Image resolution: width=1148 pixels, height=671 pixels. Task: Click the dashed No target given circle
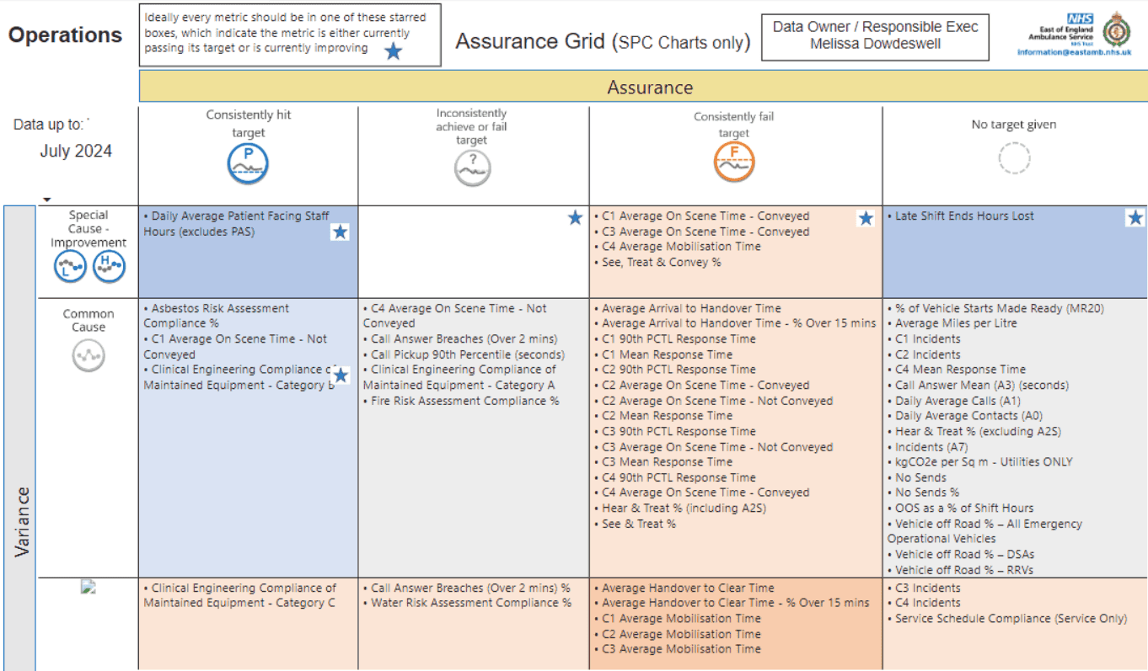(x=1014, y=157)
